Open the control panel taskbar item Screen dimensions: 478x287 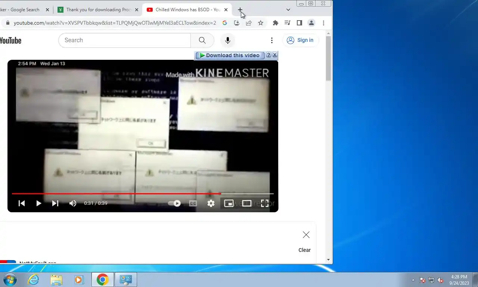126,280
